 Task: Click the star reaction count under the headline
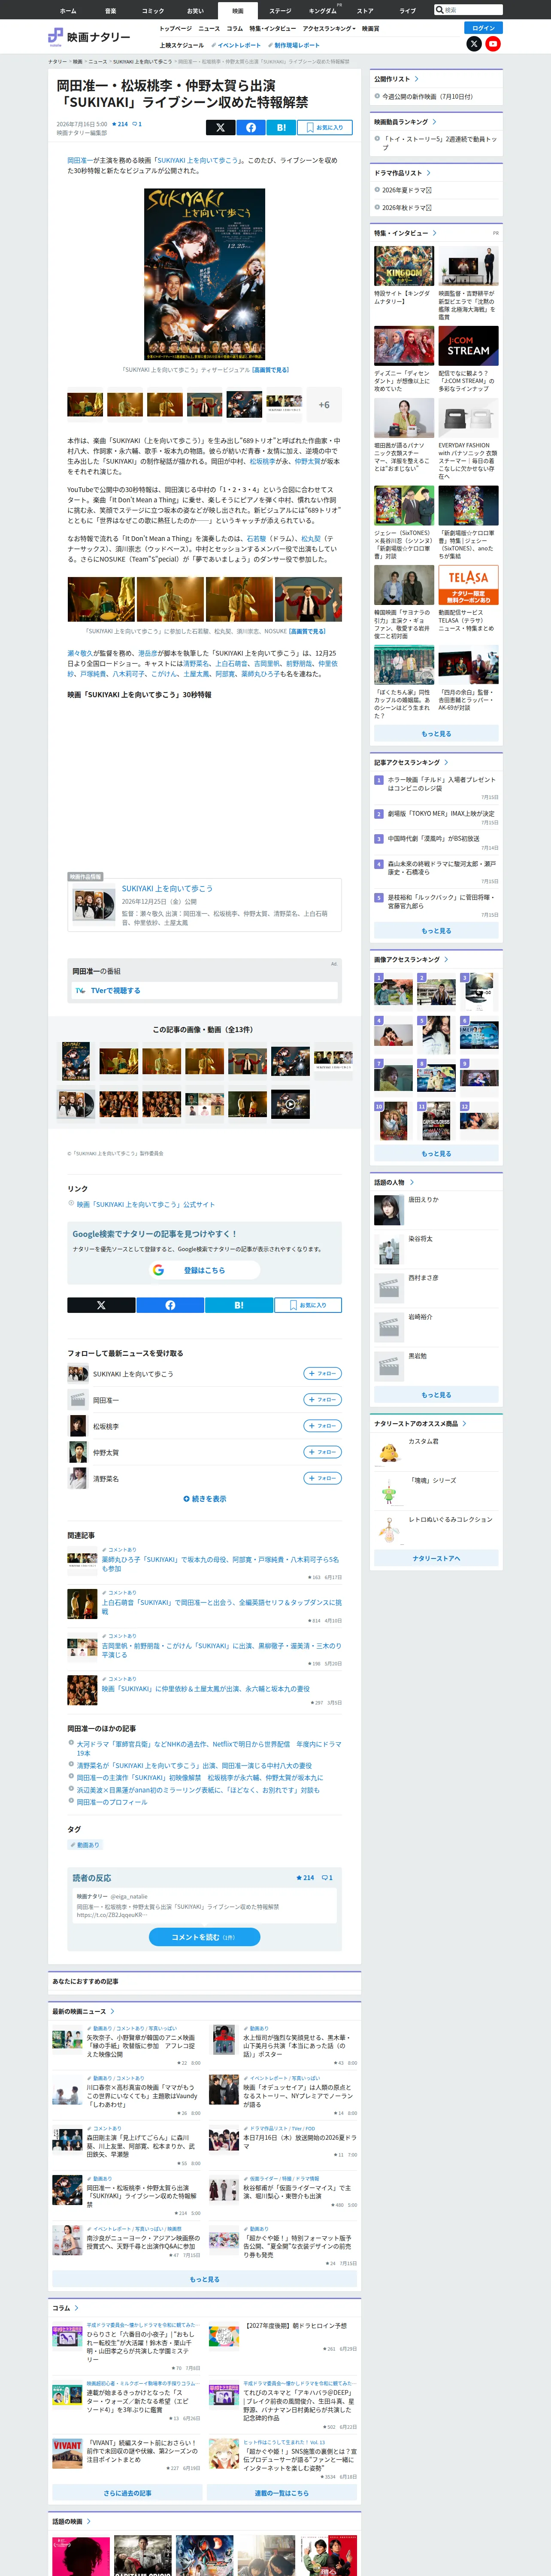click(x=120, y=124)
